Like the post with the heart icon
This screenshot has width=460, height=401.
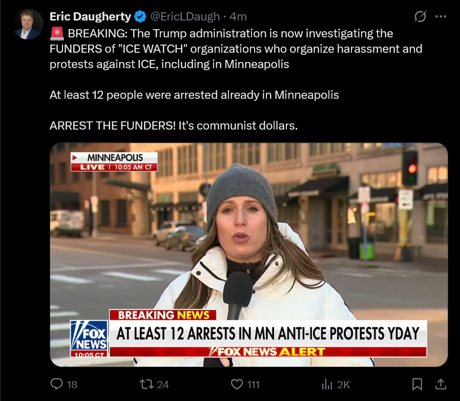coord(237,384)
